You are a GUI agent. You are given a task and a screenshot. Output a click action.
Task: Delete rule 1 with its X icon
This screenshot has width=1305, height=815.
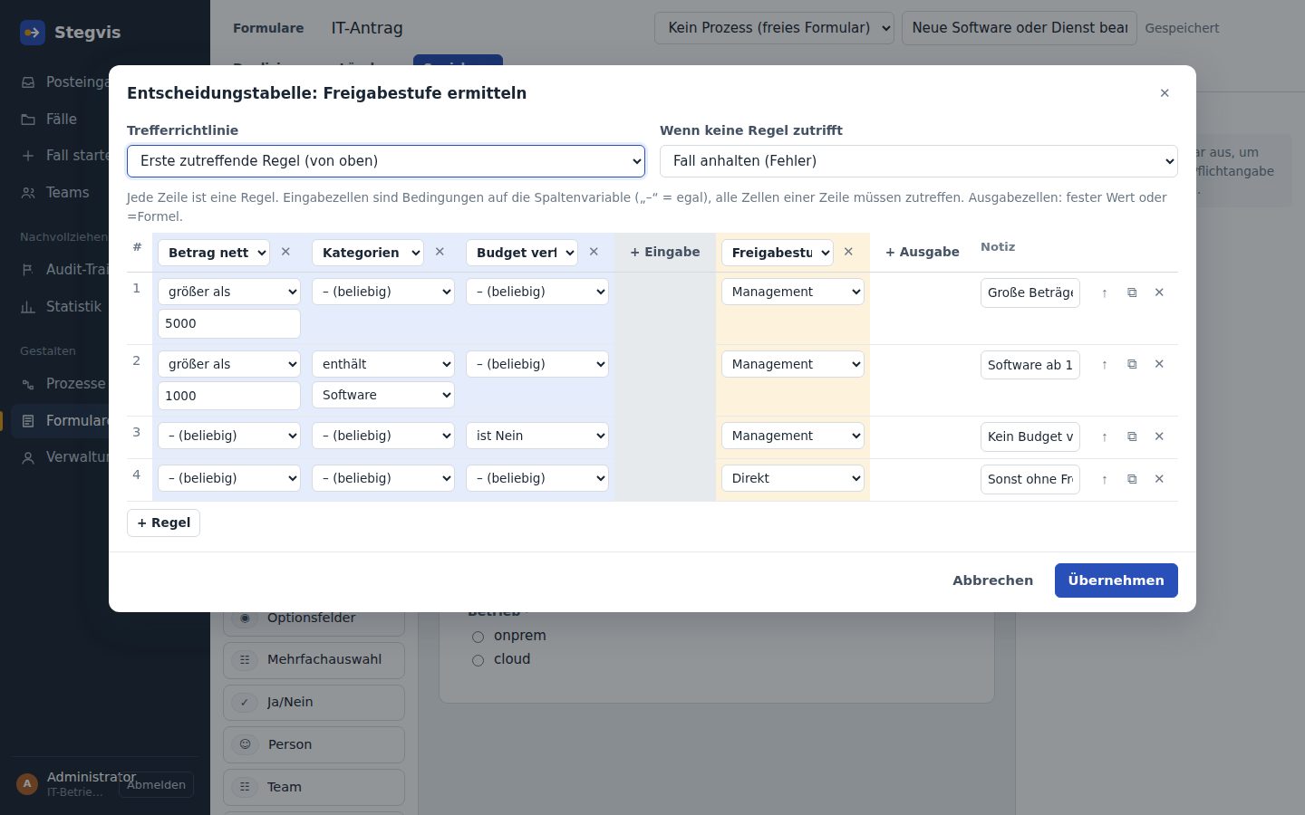pyautogui.click(x=1159, y=292)
